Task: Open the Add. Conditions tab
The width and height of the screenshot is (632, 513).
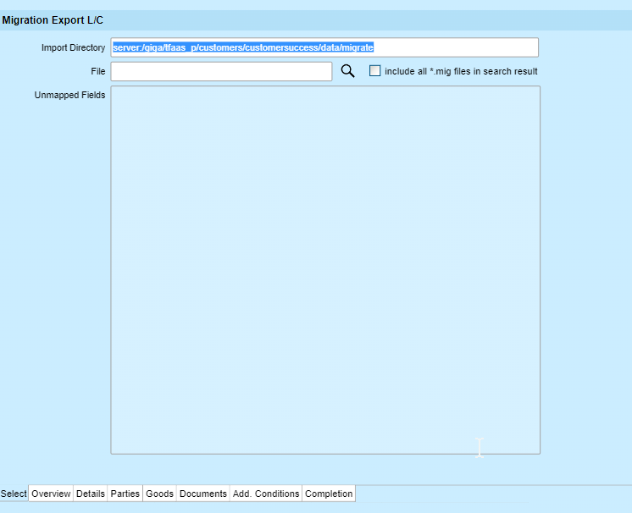Action: (x=266, y=494)
